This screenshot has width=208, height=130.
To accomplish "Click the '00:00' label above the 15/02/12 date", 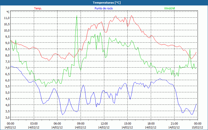I will coord(198,124).
